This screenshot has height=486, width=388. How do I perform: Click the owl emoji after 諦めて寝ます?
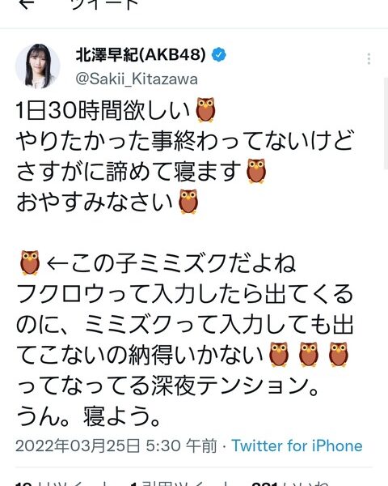256,171
